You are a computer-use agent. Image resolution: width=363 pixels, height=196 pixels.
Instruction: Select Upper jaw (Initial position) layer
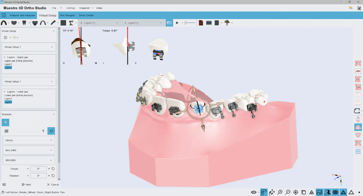click(x=18, y=61)
